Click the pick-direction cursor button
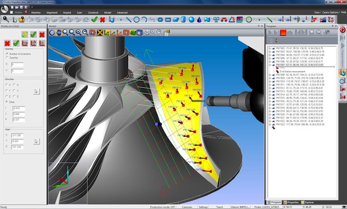This screenshot has width=347, height=209. 36,91
